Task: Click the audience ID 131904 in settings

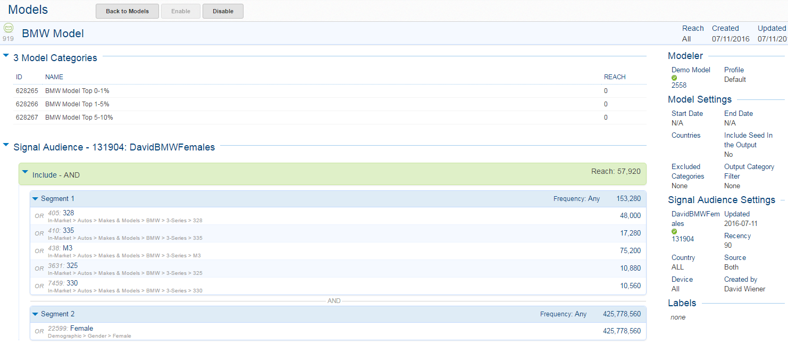Action: click(683, 239)
